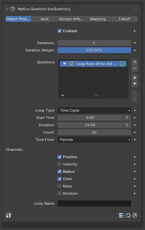Open the Time From dropdown
This screenshot has height=230, width=145.
click(x=94, y=140)
